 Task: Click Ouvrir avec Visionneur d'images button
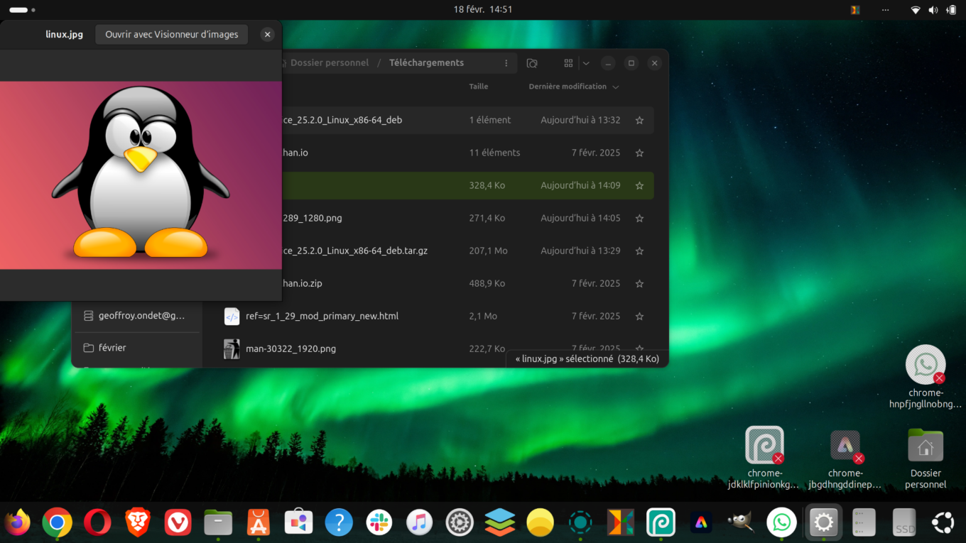(x=171, y=34)
